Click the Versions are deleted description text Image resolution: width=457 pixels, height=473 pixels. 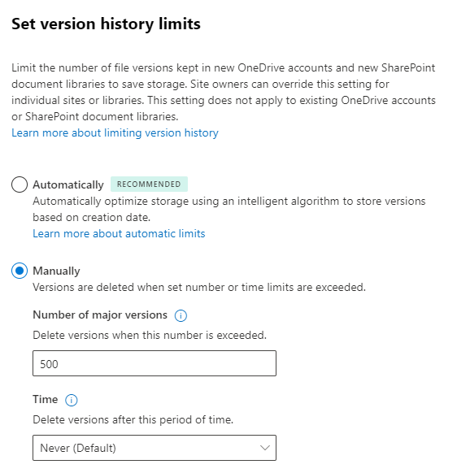(x=199, y=287)
